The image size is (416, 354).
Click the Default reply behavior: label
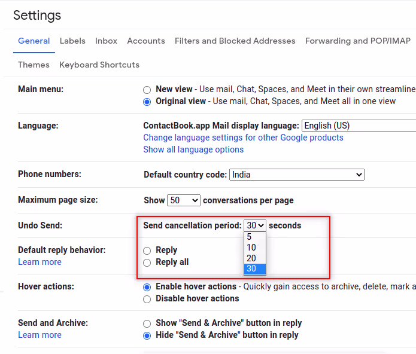coord(62,250)
